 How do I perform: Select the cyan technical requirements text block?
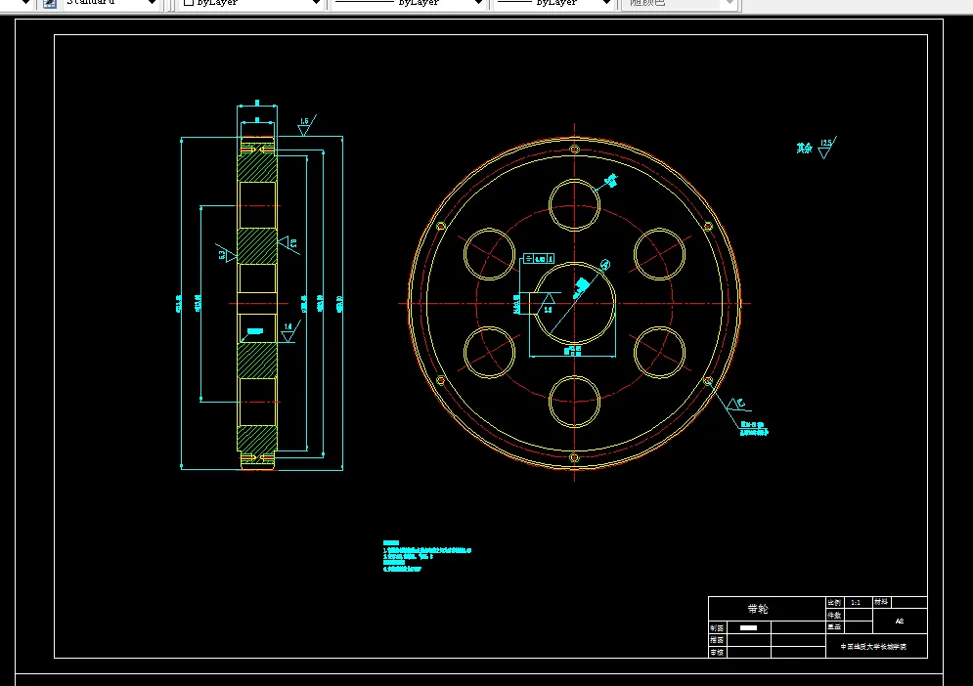(427, 556)
